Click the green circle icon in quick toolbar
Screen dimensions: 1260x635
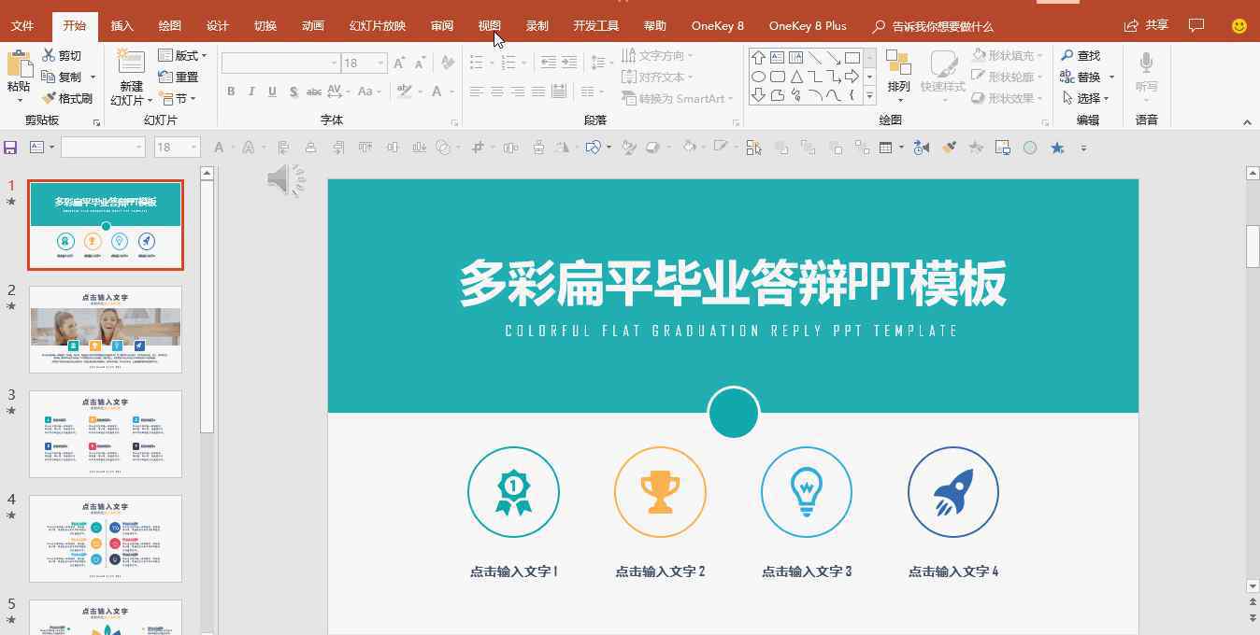coord(1030,148)
